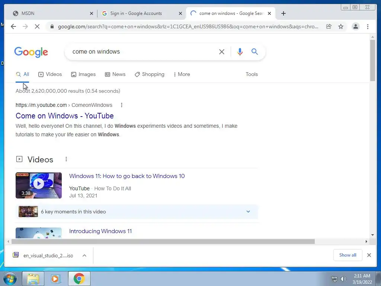This screenshot has width=381, height=286.
Task: Open the Chrome profile avatar
Action: pyautogui.click(x=355, y=26)
